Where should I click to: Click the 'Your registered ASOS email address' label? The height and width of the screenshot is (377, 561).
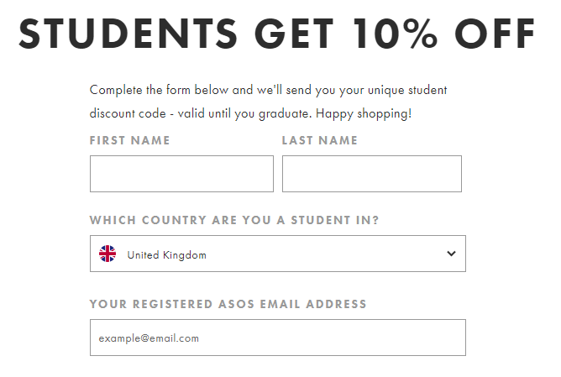pos(228,304)
